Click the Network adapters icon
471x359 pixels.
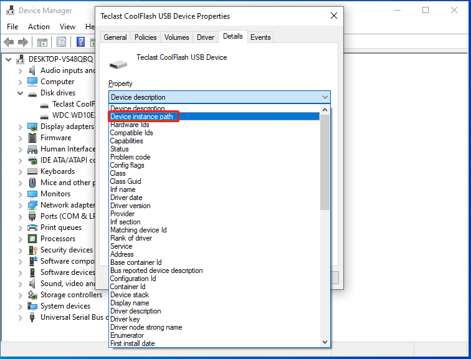[32, 205]
